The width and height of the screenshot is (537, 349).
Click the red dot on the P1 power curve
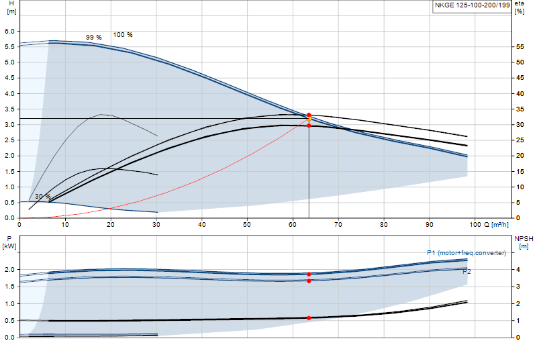click(309, 275)
